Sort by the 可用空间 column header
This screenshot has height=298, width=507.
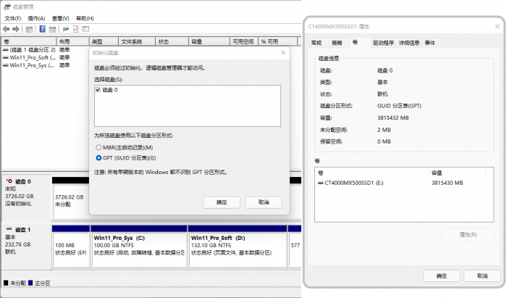pyautogui.click(x=244, y=42)
